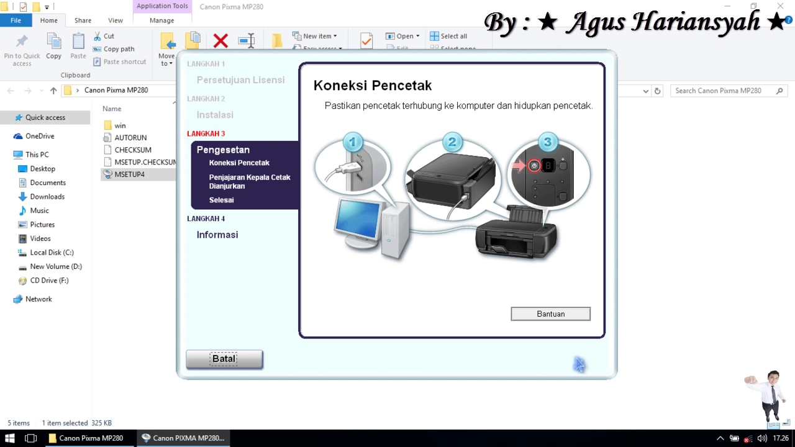Image resolution: width=795 pixels, height=447 pixels.
Task: Open Music in navigation pane
Action: coord(39,210)
